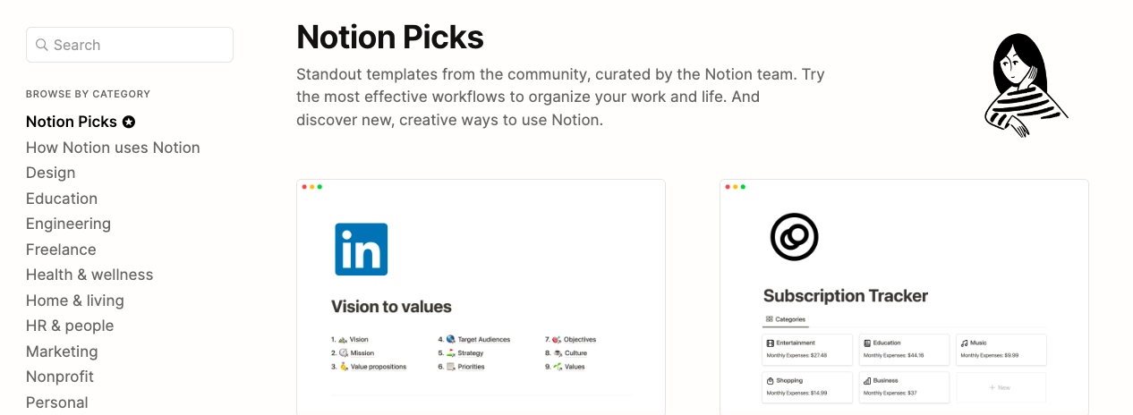
Task: Open How Notion uses Notion category
Action: point(113,148)
